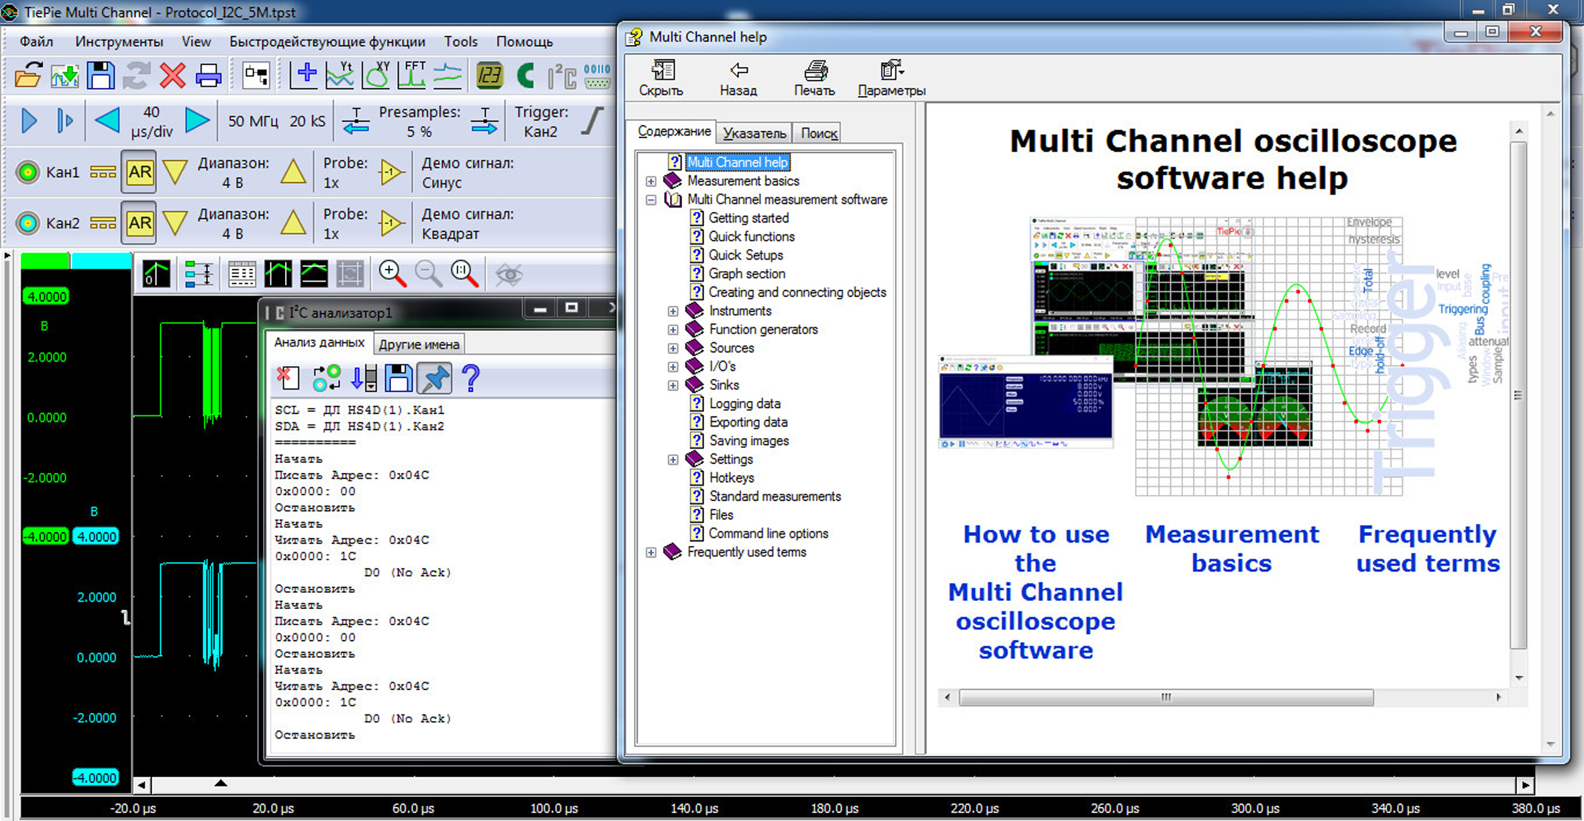Viewport: 1584px width, 821px height.
Task: Toggle the pin icon in I2C analyzer
Action: 435,379
